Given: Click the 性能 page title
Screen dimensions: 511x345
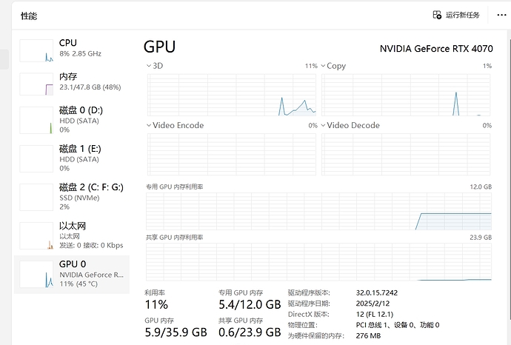Looking at the screenshot, I should pyautogui.click(x=29, y=16).
